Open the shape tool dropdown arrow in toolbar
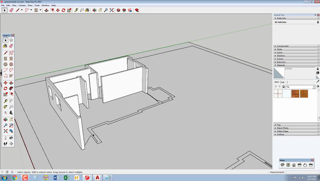 tap(40, 10)
